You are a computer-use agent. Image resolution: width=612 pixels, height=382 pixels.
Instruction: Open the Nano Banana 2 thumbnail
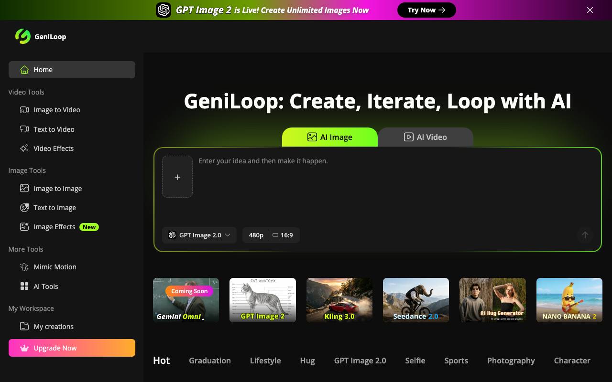(x=569, y=300)
